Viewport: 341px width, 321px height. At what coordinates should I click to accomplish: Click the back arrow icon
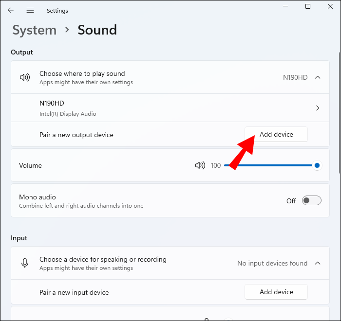11,10
